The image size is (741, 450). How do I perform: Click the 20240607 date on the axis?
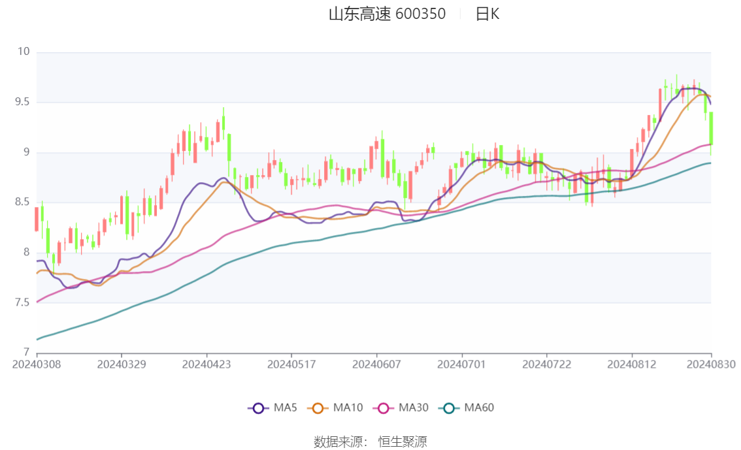[x=376, y=364]
